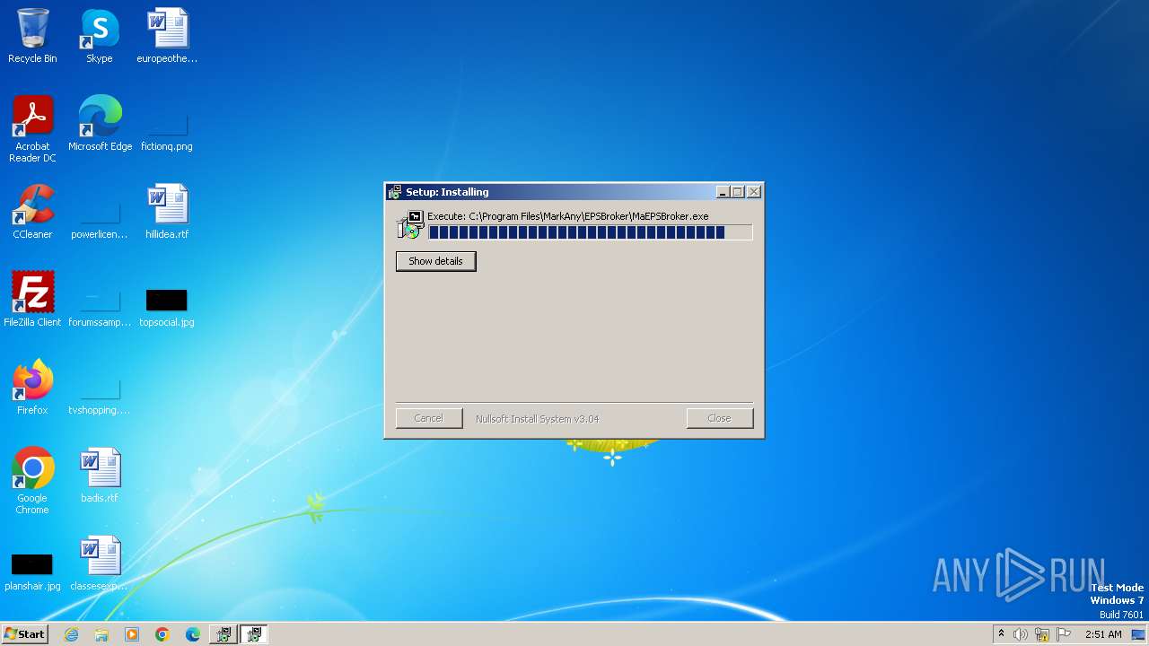The width and height of the screenshot is (1149, 646).
Task: Select the badis.rtf document icon
Action: coord(100,476)
